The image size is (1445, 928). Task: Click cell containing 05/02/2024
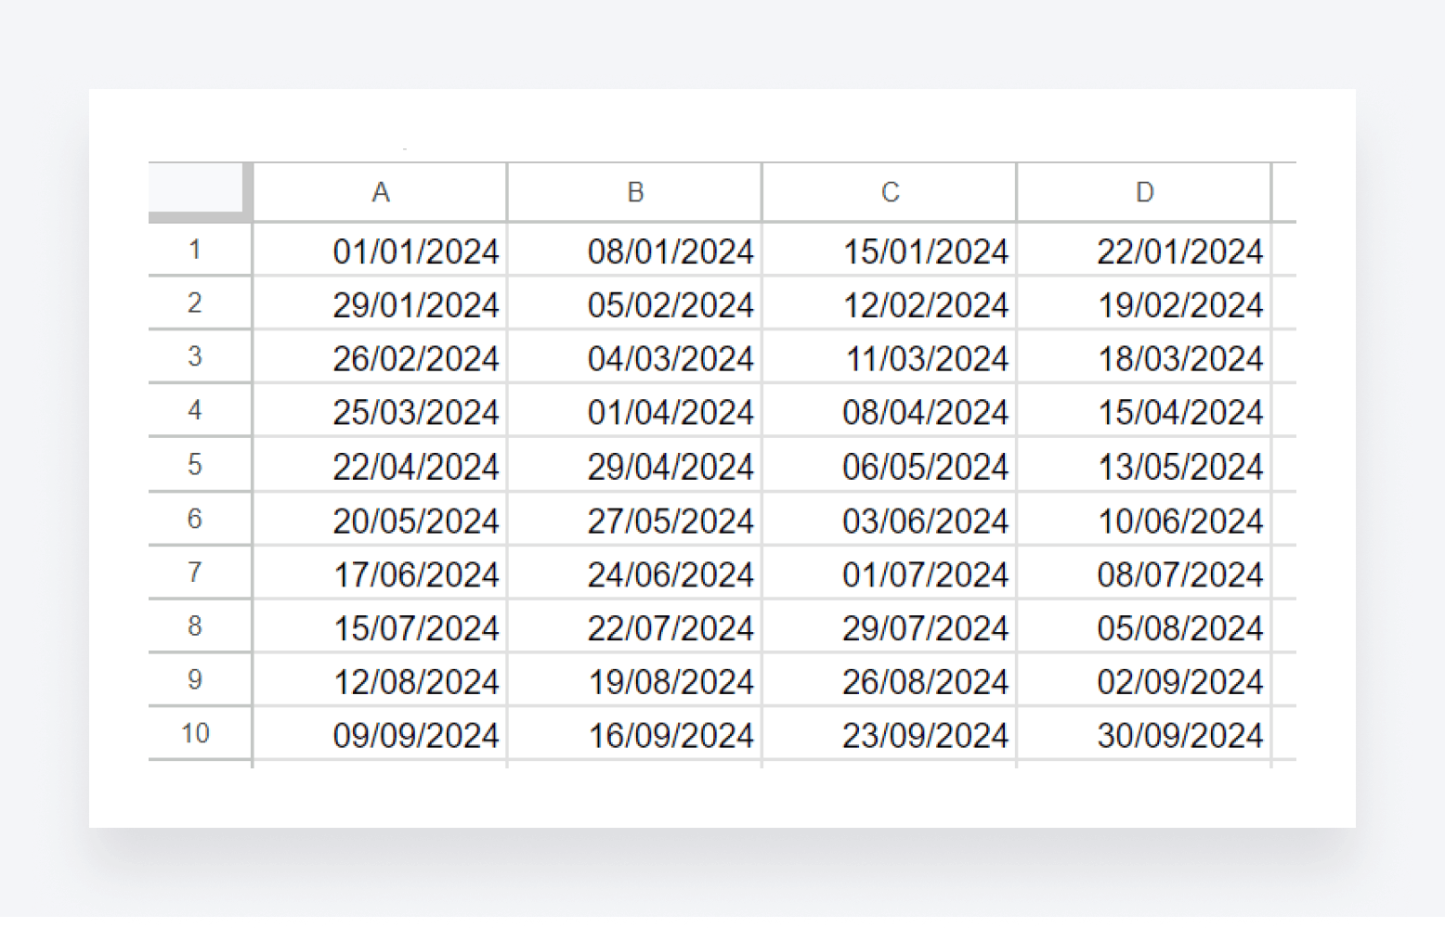point(634,303)
